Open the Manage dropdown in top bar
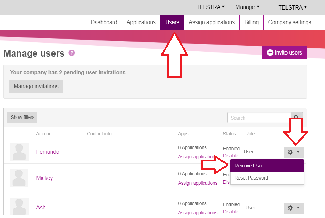This screenshot has width=325, height=218. coord(247,7)
